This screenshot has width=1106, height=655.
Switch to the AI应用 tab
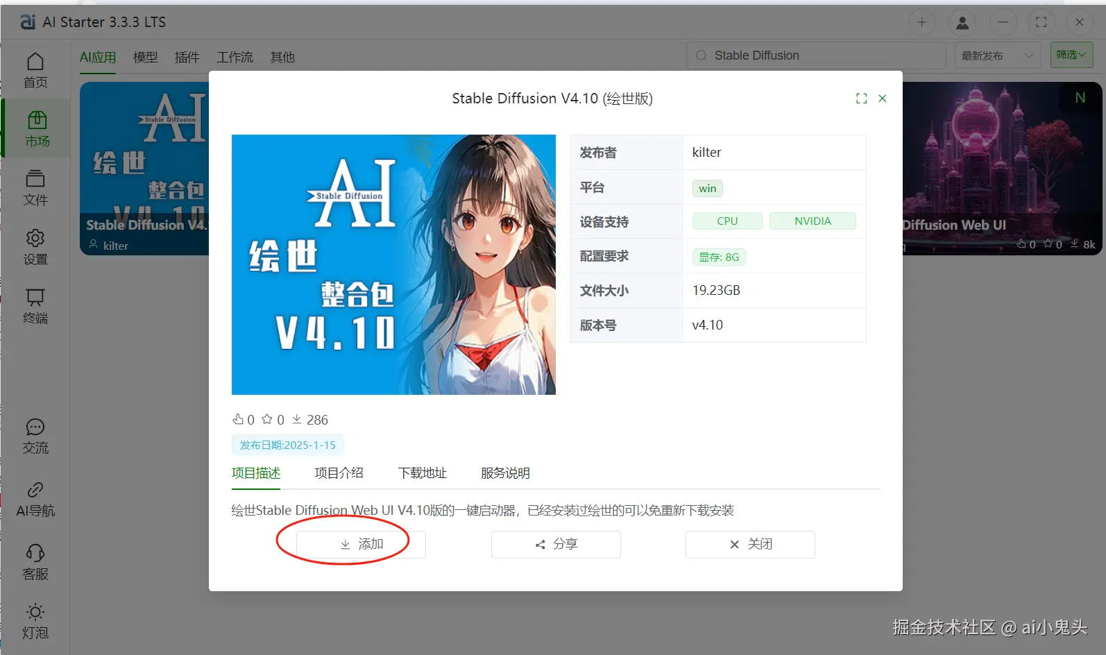tap(98, 57)
